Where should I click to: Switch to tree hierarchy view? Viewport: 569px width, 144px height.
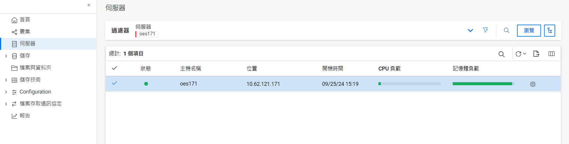tap(549, 31)
